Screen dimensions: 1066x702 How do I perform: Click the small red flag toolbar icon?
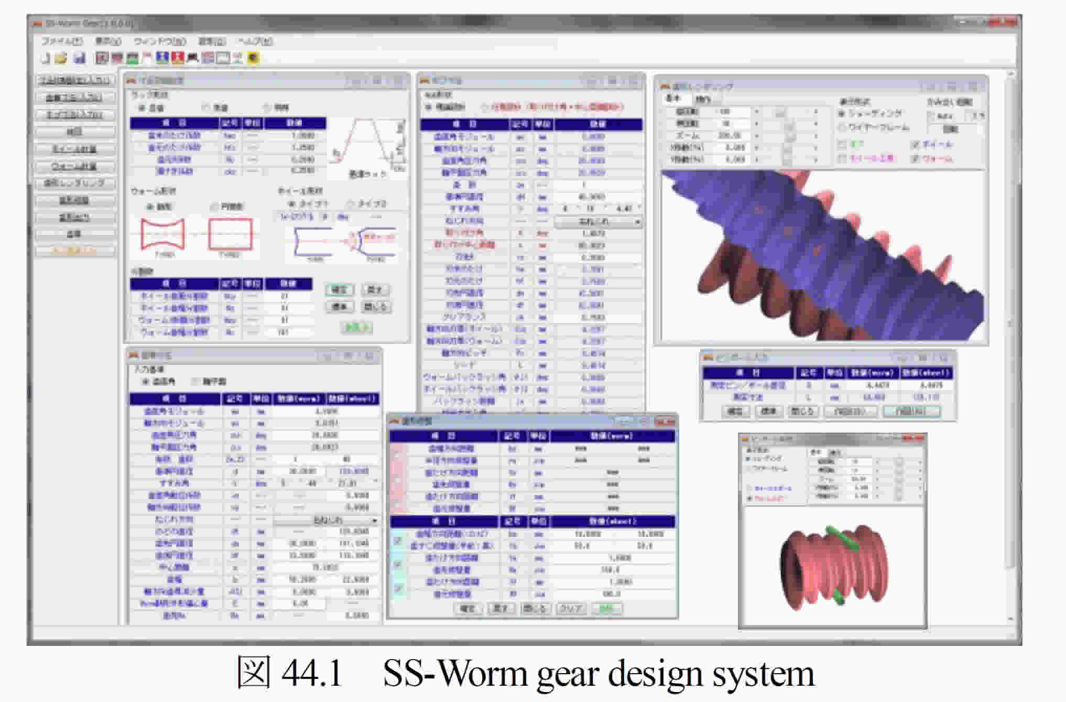[146, 58]
